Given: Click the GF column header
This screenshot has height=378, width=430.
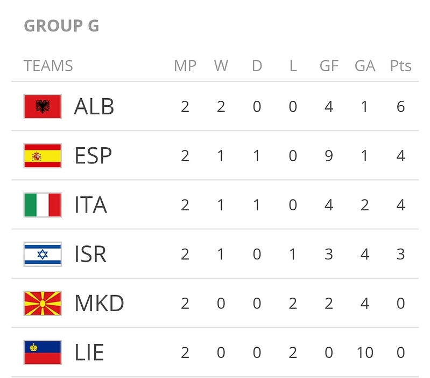Looking at the screenshot, I should click(329, 66).
